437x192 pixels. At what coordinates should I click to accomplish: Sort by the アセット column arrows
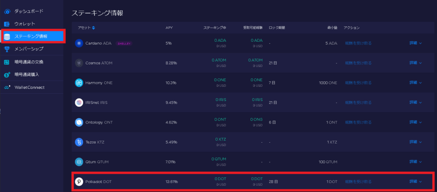(x=93, y=28)
